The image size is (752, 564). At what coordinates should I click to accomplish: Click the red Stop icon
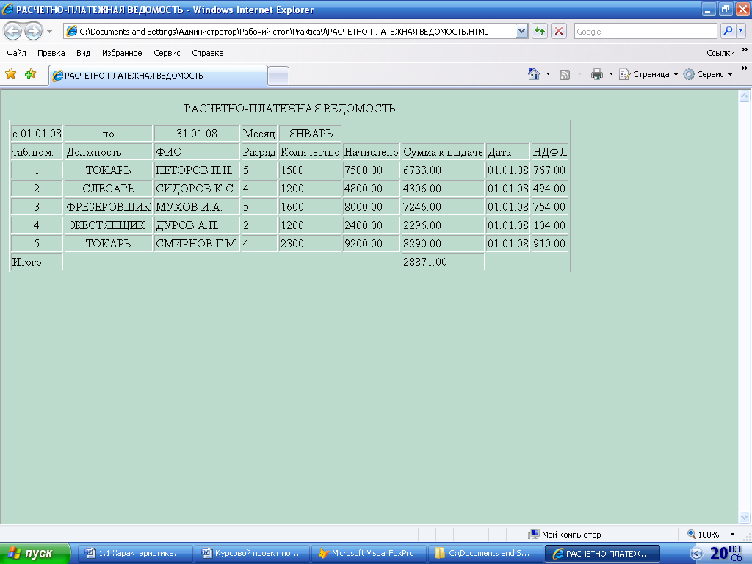click(559, 32)
